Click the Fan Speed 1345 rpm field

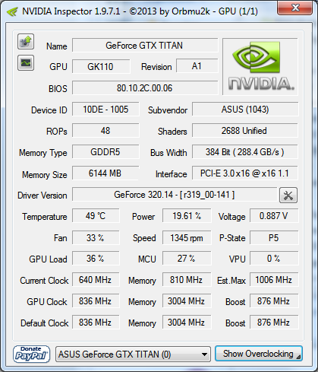click(x=187, y=238)
